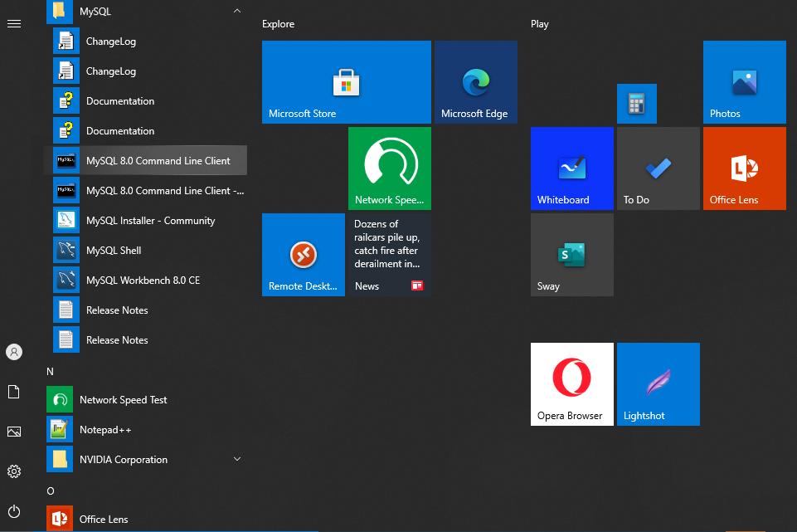
Task: Launch Microsoft Edge from tiles
Action: pyautogui.click(x=475, y=82)
